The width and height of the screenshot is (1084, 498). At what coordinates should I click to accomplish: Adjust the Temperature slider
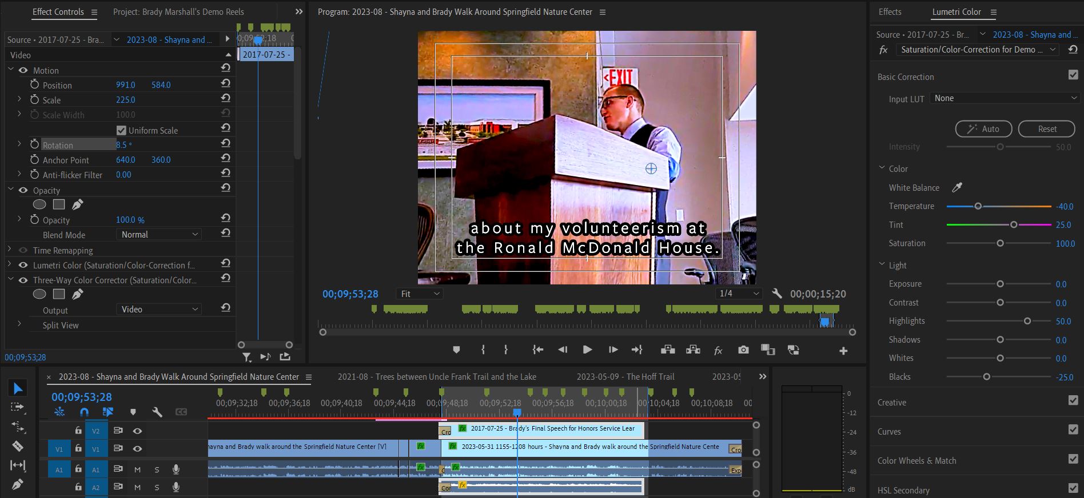pyautogui.click(x=978, y=206)
